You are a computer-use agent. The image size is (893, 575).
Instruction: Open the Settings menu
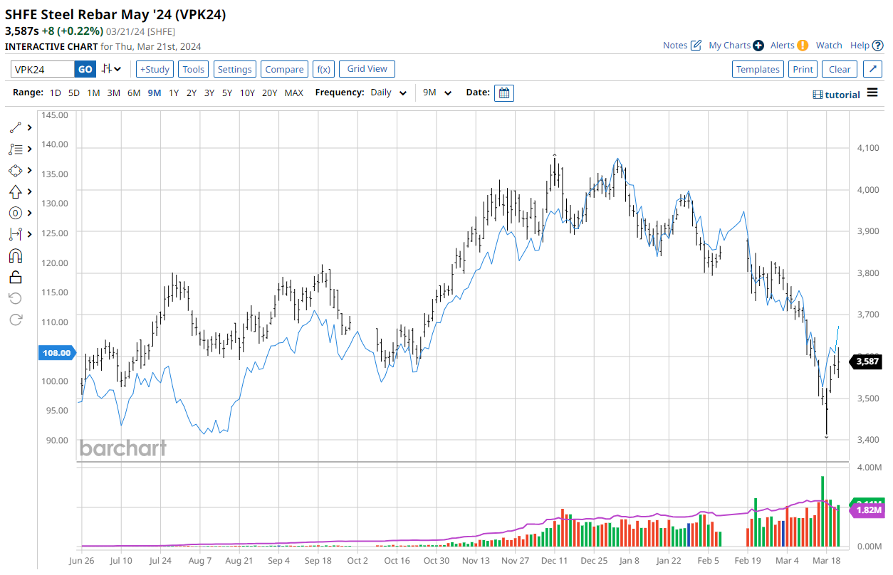[234, 69]
